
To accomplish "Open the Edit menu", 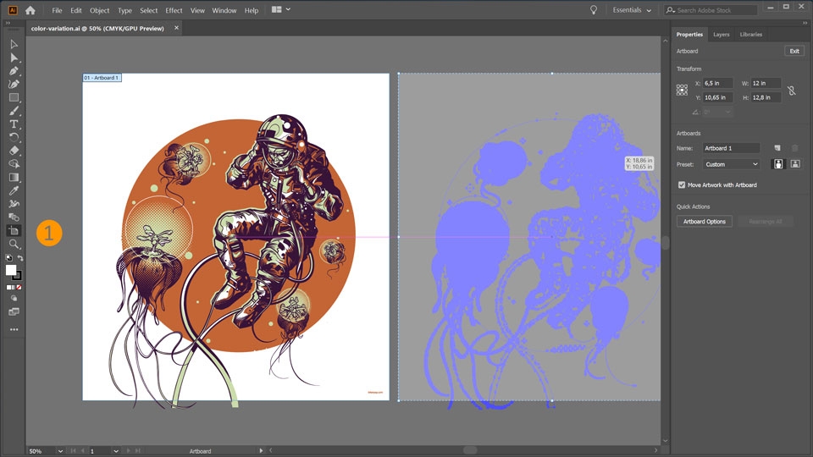I will 76,10.
